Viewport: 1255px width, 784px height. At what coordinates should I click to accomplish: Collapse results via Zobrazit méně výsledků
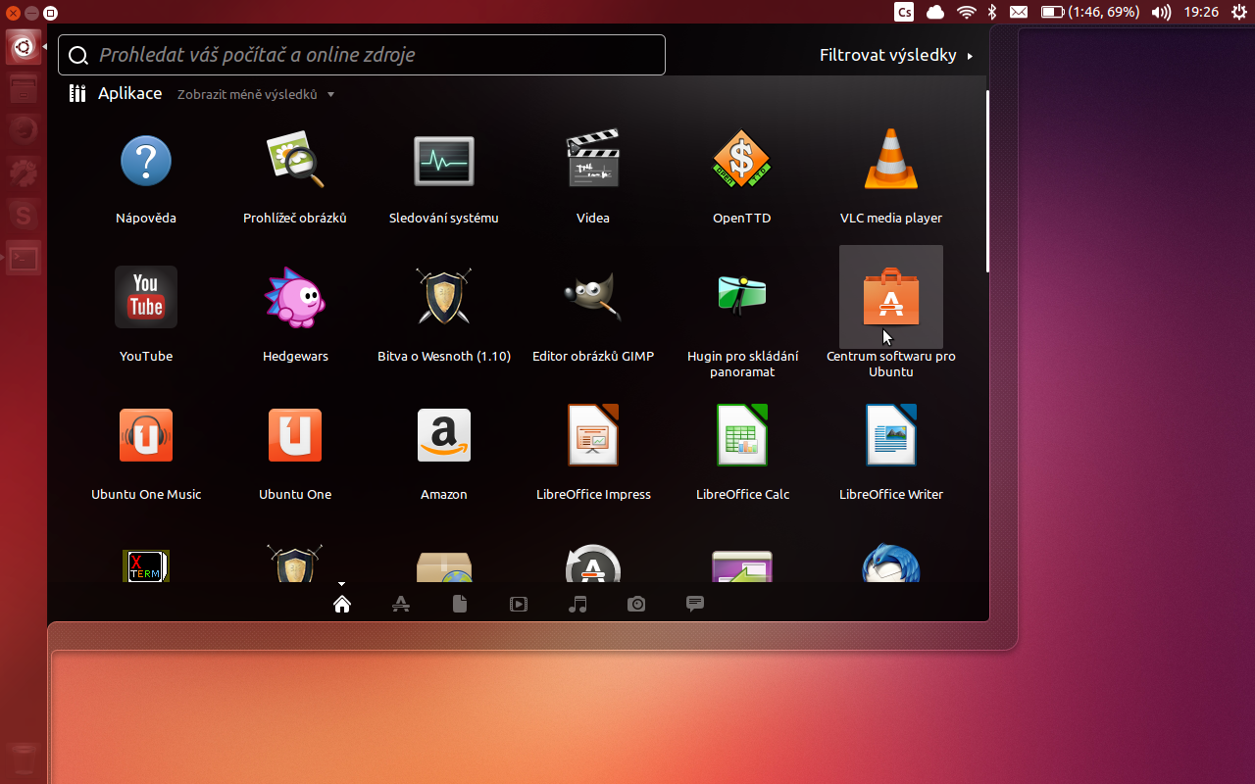click(256, 94)
